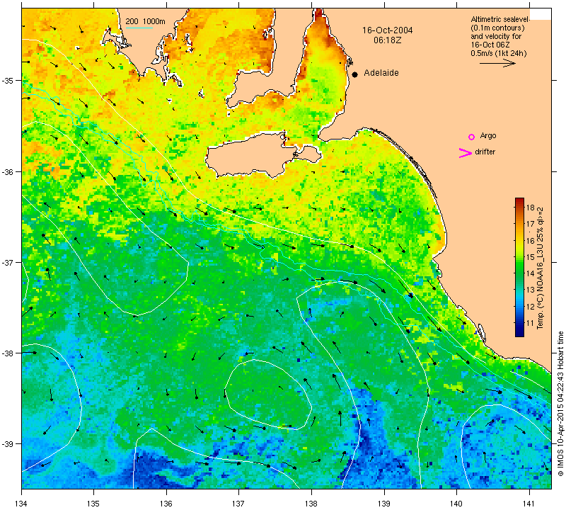
Task: Click the Altimetric sealevel legend heading
Action: coord(500,20)
